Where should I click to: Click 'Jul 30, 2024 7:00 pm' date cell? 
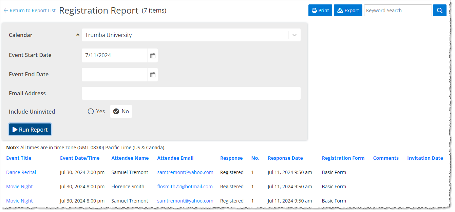82,172
